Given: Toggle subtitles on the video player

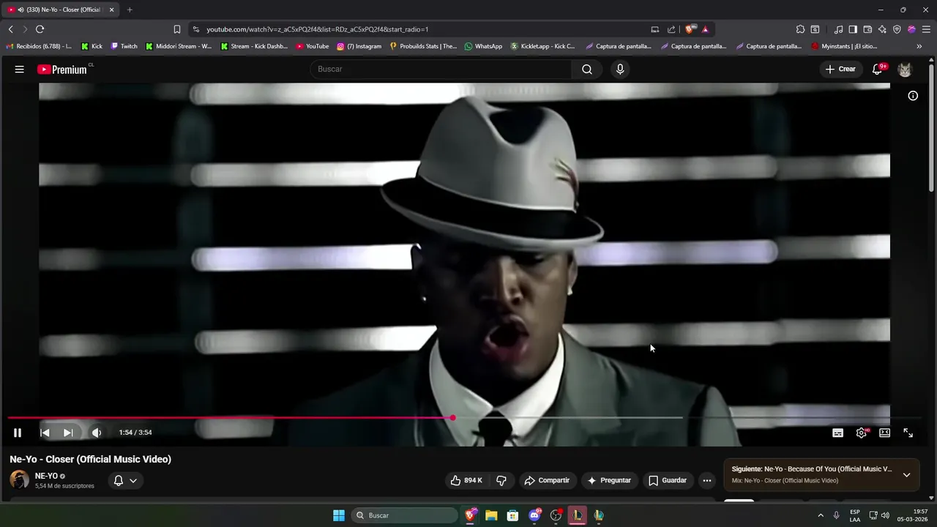Looking at the screenshot, I should click(x=838, y=433).
